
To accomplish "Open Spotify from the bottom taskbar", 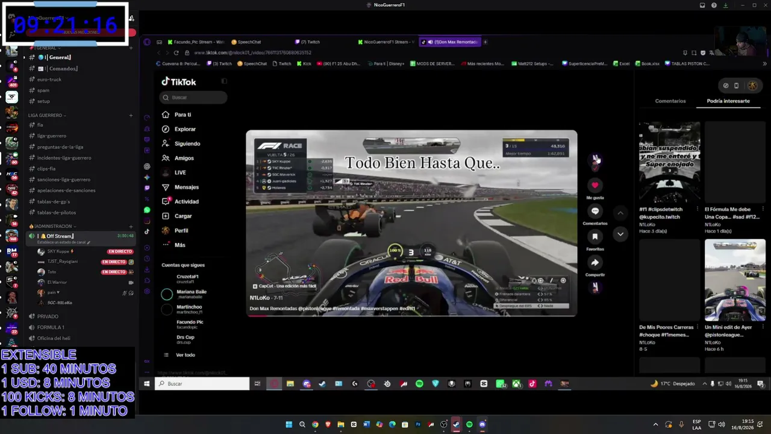I will tap(469, 424).
